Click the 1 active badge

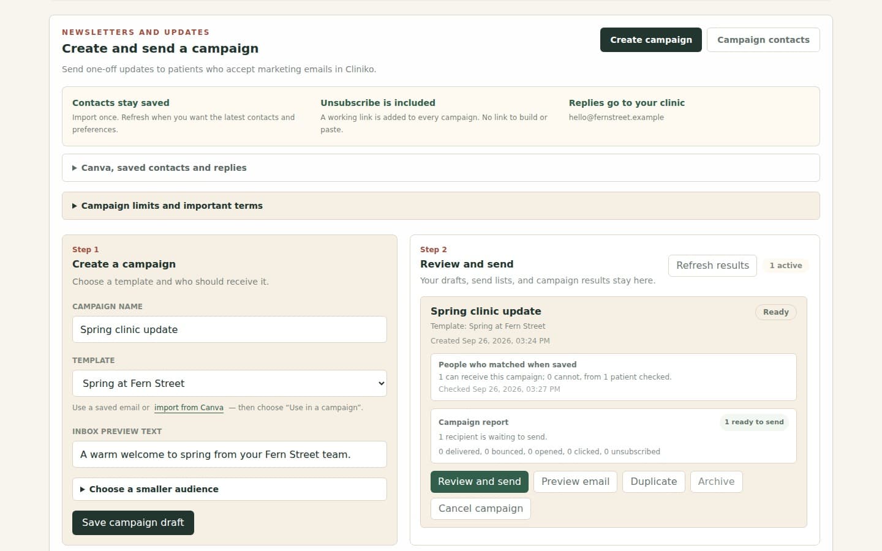tap(786, 266)
